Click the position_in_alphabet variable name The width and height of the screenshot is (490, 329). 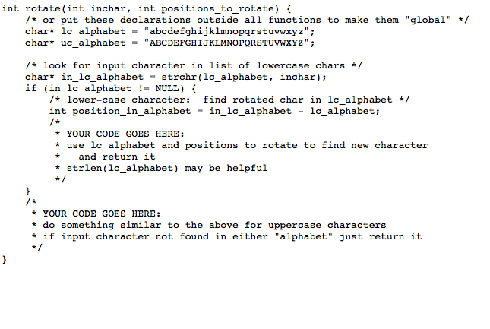131,111
